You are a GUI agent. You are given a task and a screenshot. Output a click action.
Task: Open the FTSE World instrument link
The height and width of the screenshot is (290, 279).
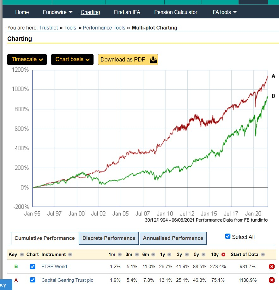54,267
